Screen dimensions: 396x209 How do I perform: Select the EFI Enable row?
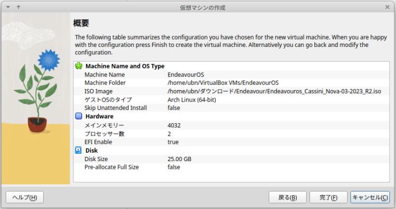(x=231, y=142)
